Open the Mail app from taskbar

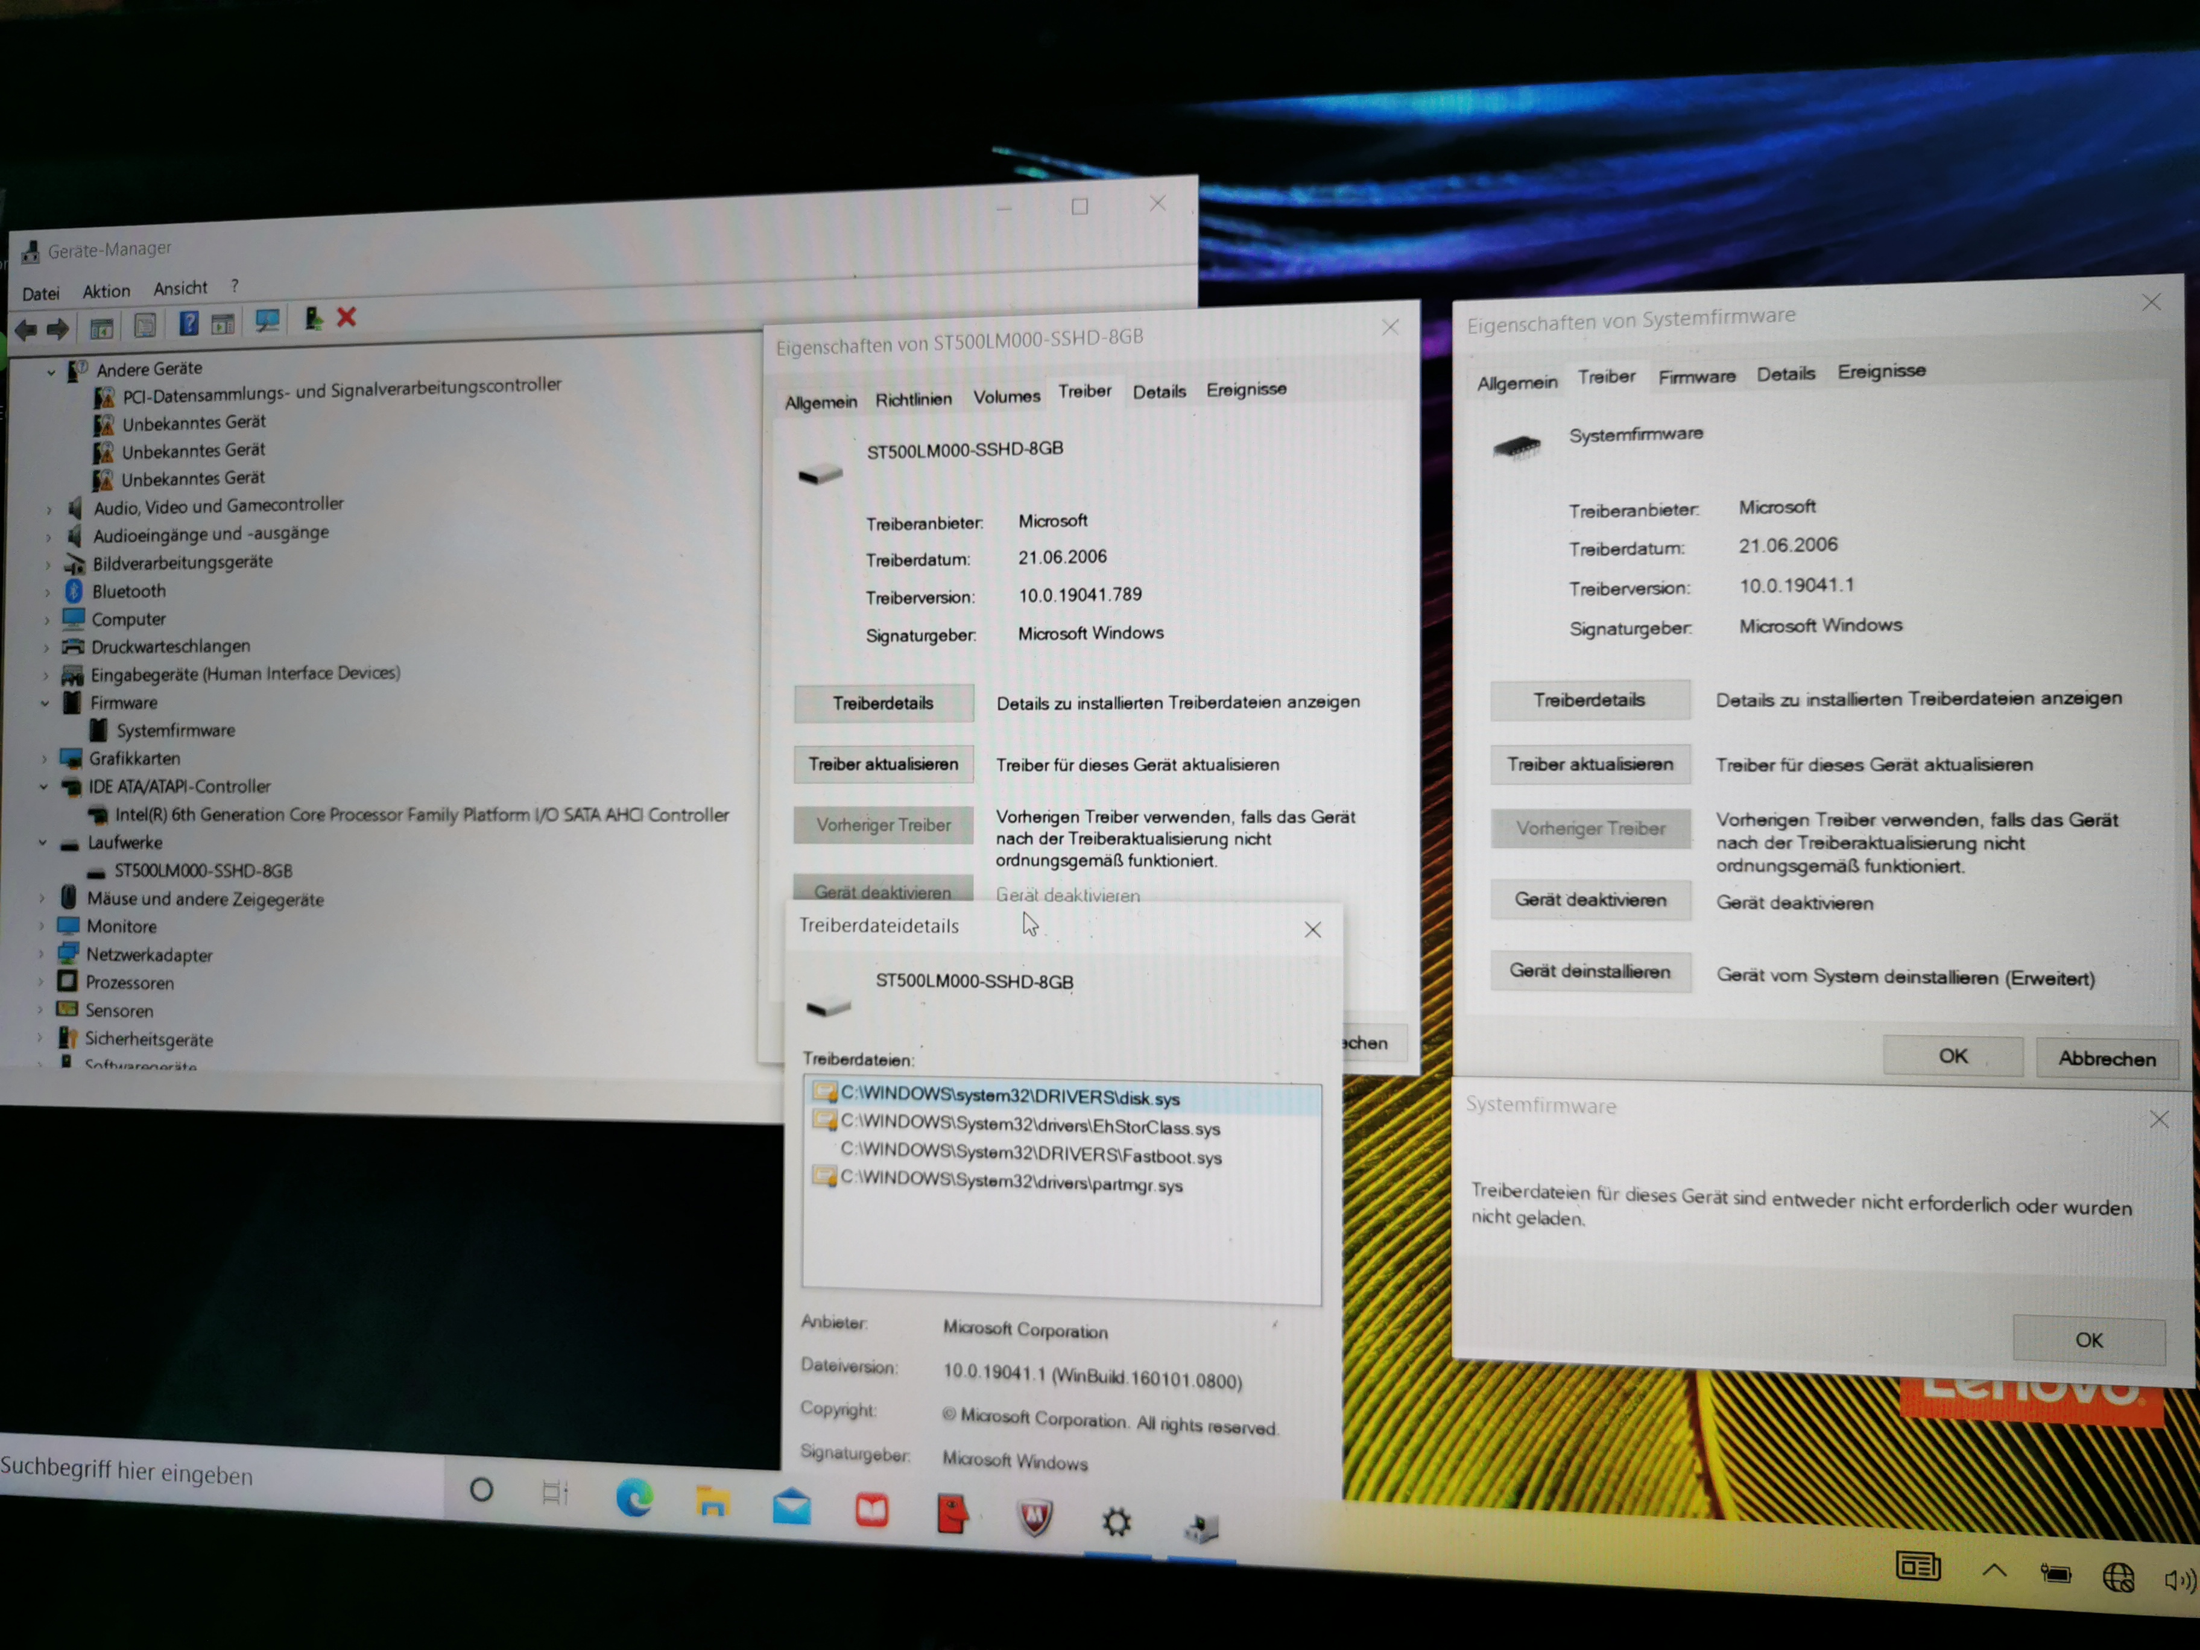[792, 1508]
